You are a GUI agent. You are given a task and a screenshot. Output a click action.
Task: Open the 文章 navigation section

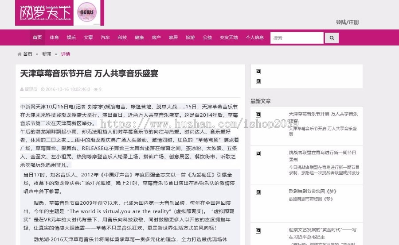(88, 37)
